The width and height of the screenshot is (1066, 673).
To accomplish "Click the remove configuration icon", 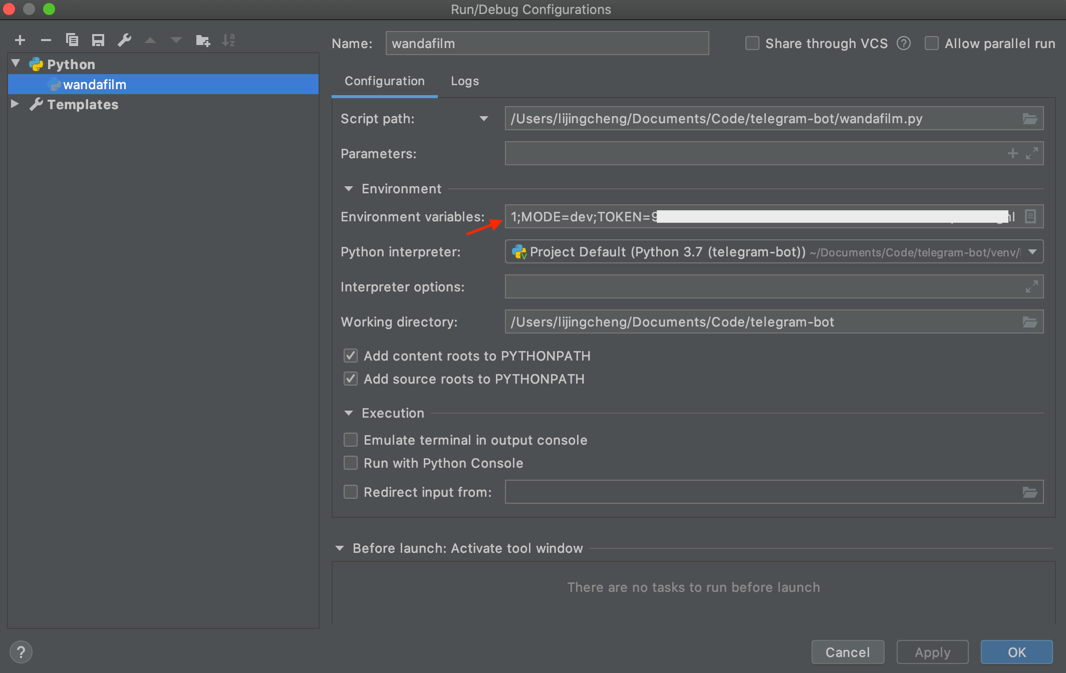I will tap(45, 40).
